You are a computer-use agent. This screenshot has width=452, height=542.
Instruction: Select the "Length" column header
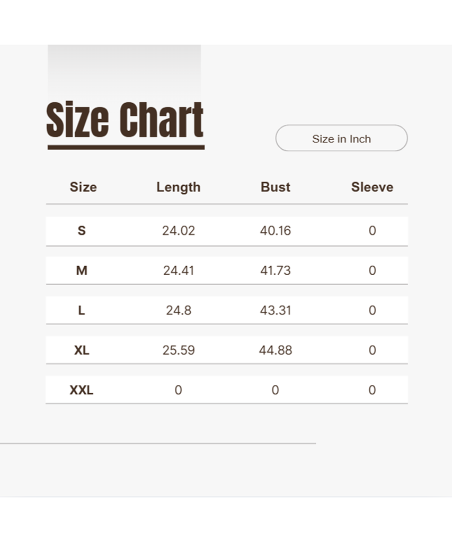[178, 187]
